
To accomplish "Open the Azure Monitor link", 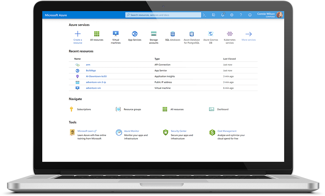I will [131, 131].
